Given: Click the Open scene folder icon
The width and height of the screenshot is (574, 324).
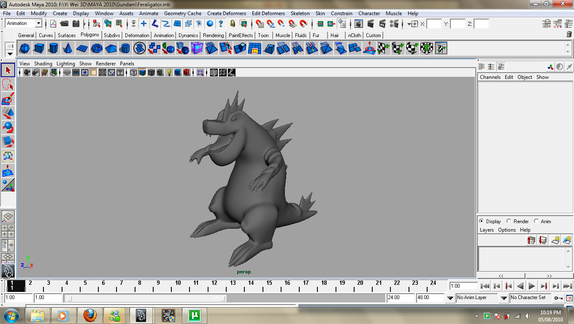Looking at the screenshot, I should [65, 24].
